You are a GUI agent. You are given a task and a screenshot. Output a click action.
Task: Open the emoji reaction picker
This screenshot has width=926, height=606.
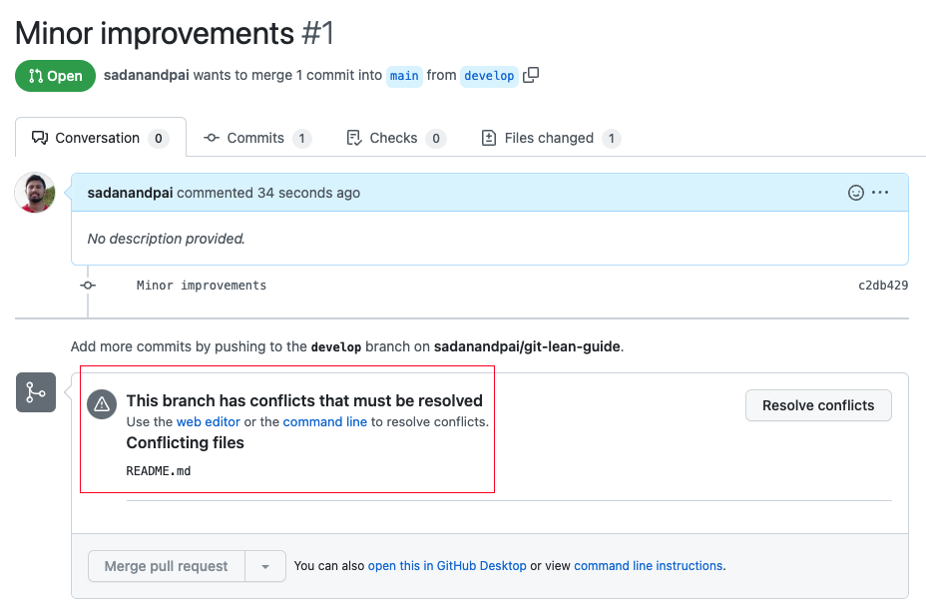pyautogui.click(x=855, y=193)
